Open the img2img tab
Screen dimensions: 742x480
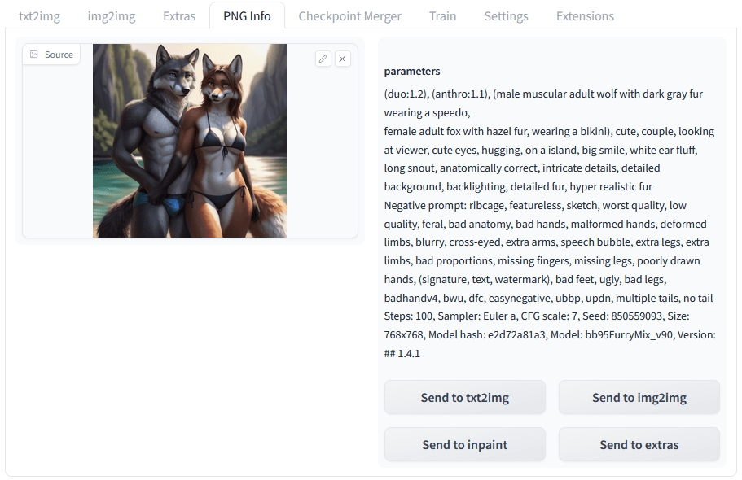click(x=112, y=16)
